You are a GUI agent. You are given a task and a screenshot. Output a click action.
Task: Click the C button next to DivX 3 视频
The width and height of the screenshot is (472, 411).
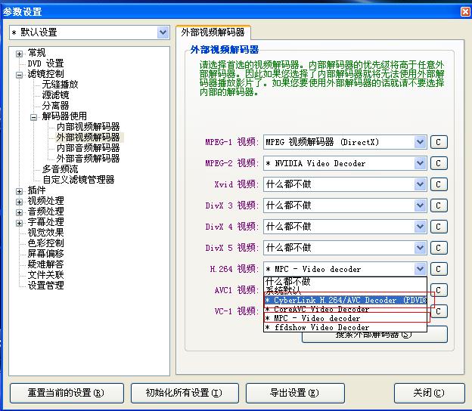click(439, 205)
